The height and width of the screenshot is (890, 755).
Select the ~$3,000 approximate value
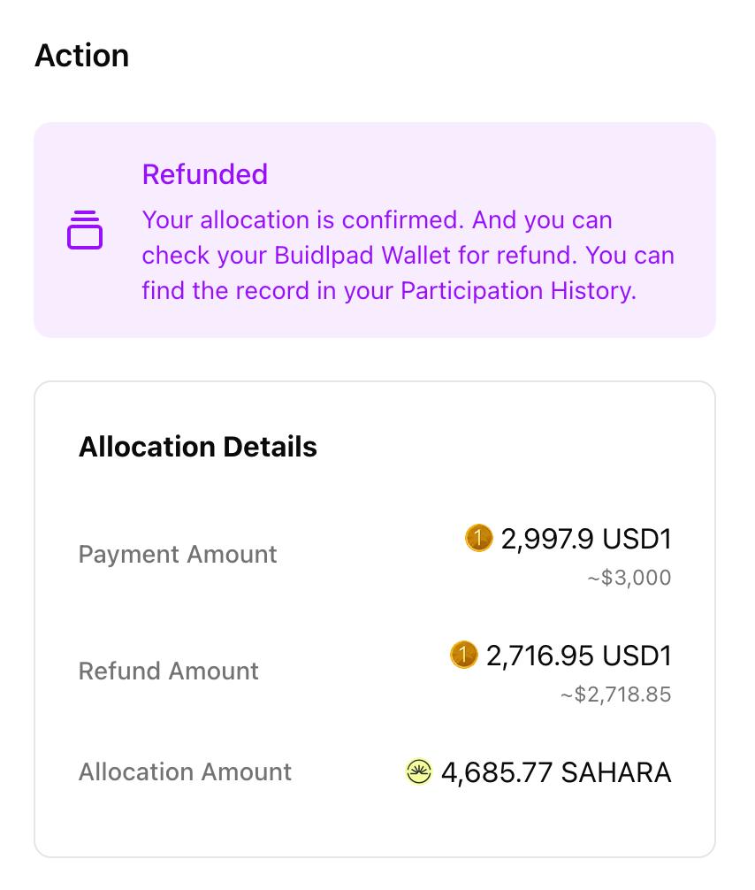(x=629, y=577)
